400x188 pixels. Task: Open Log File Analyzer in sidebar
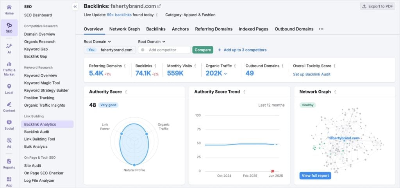39,180
